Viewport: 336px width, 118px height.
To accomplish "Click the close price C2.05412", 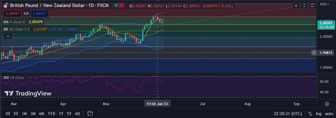I will coord(192,6).
